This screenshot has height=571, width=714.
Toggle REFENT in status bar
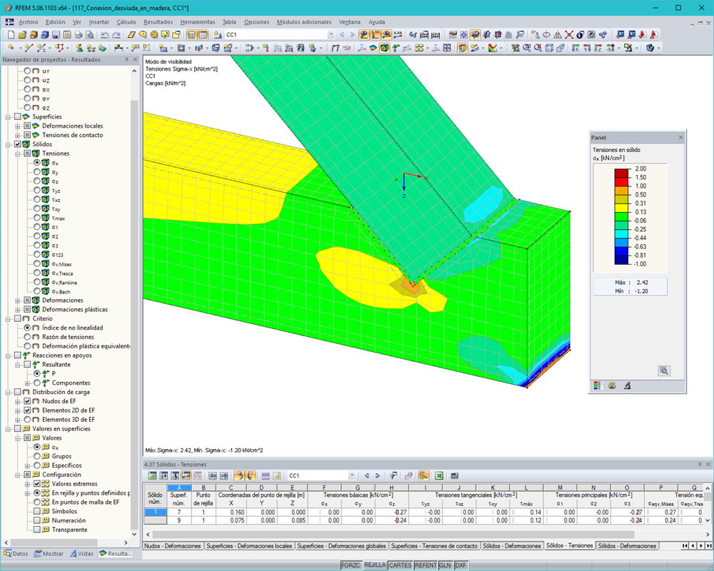click(426, 565)
